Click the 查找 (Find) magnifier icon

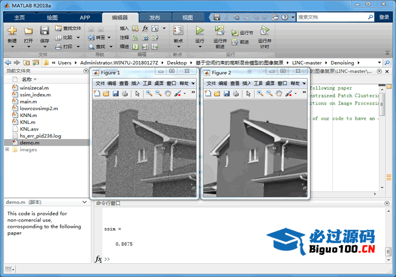91,47
